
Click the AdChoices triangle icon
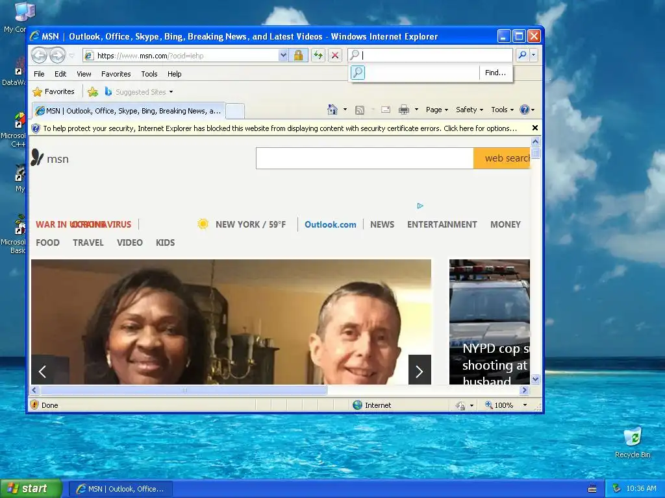(420, 206)
